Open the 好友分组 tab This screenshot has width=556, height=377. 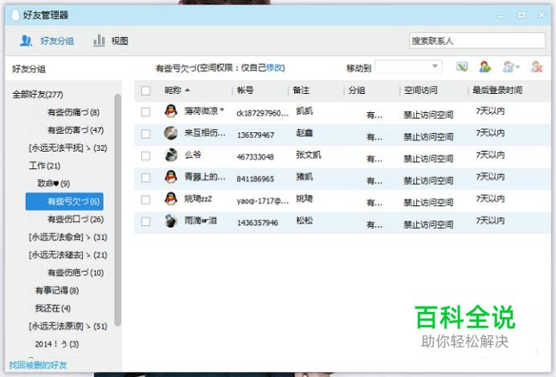(47, 41)
